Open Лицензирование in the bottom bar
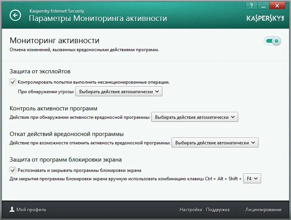 (x=263, y=210)
